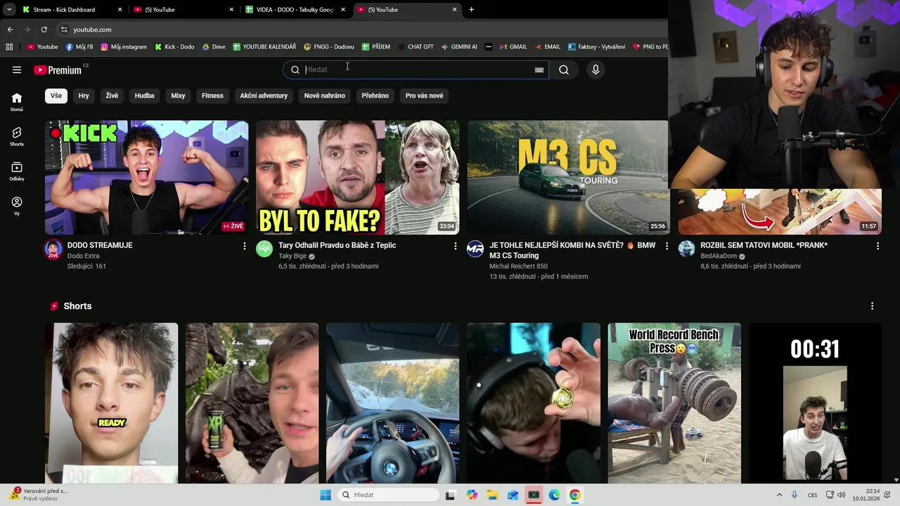Select the Živě filter chip
Viewport: 900px width, 506px height.
[112, 96]
